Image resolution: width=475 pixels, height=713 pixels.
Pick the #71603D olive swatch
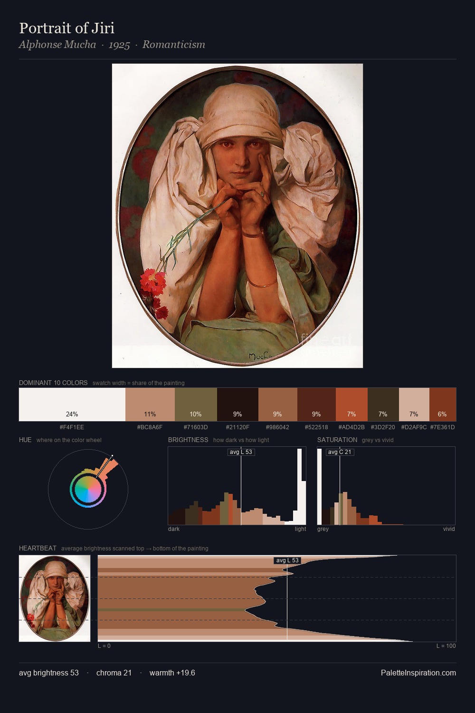[x=196, y=405]
